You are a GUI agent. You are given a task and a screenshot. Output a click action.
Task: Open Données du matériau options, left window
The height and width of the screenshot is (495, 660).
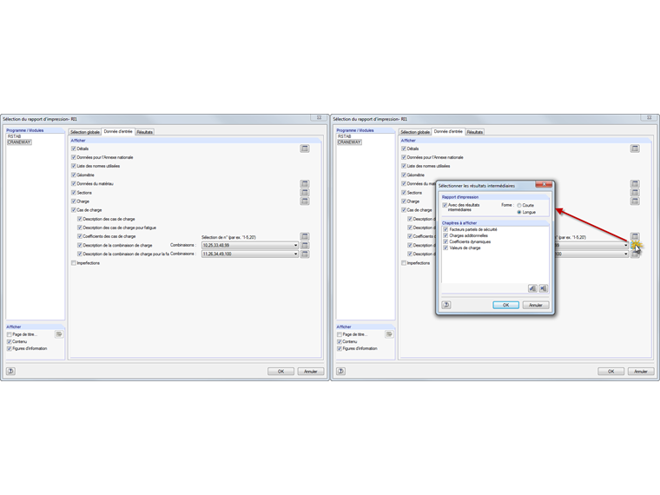tap(305, 183)
